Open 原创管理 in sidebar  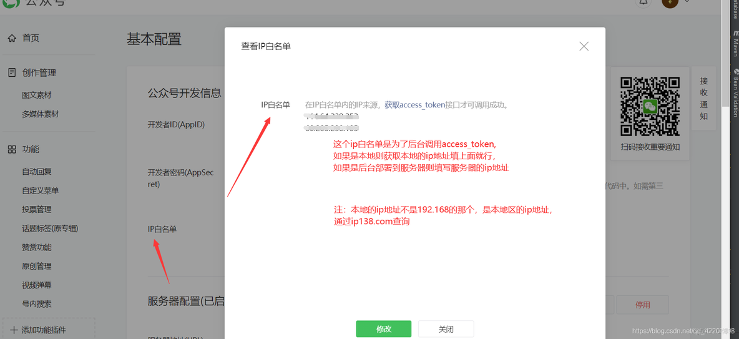[x=36, y=267]
